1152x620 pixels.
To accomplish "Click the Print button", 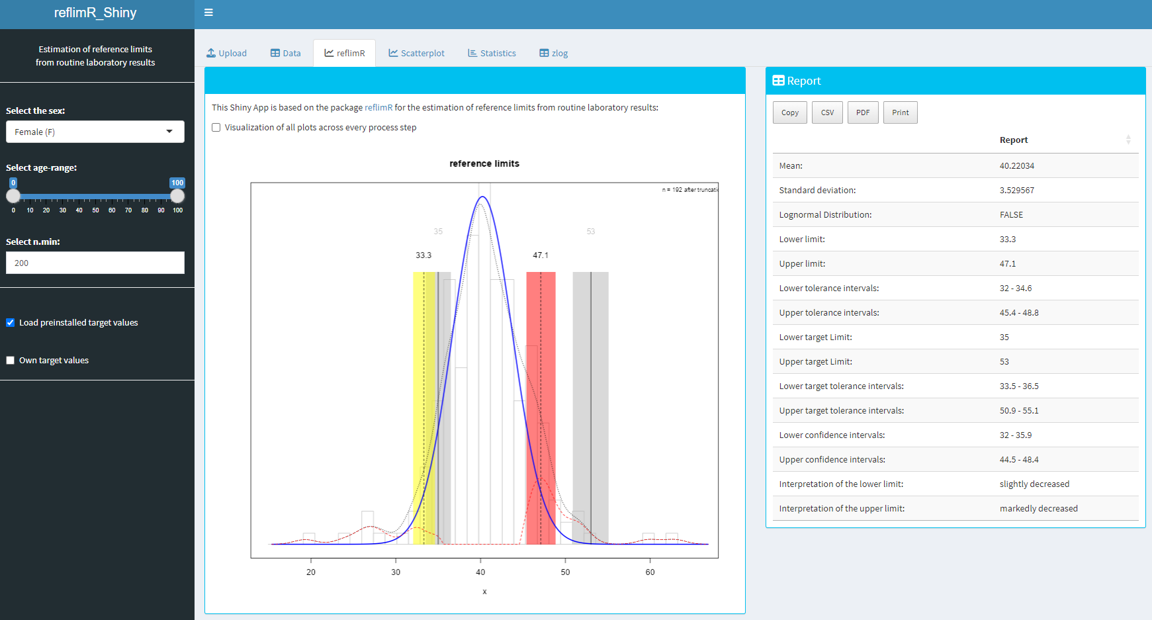I will 901,112.
